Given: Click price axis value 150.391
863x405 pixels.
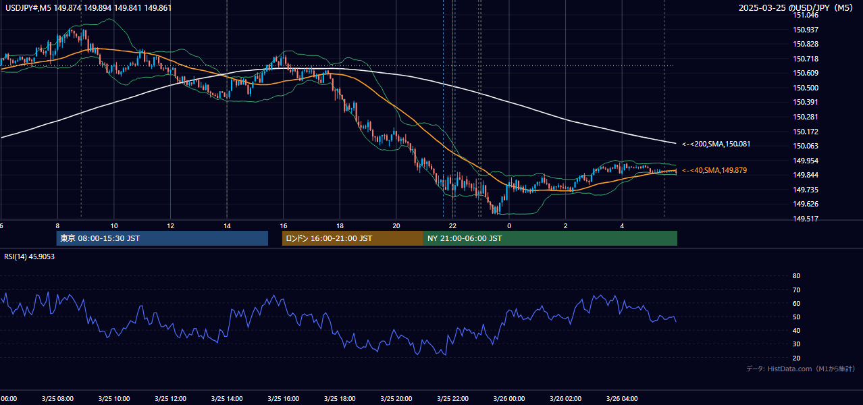Looking at the screenshot, I should 806,102.
